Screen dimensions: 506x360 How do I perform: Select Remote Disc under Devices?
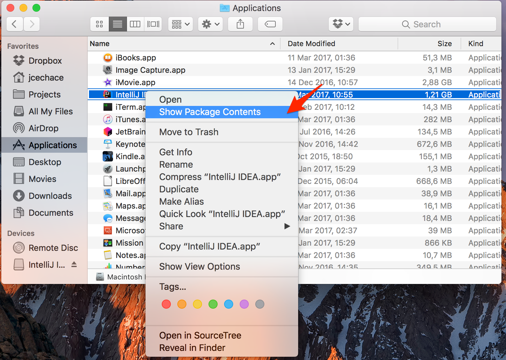click(x=44, y=248)
